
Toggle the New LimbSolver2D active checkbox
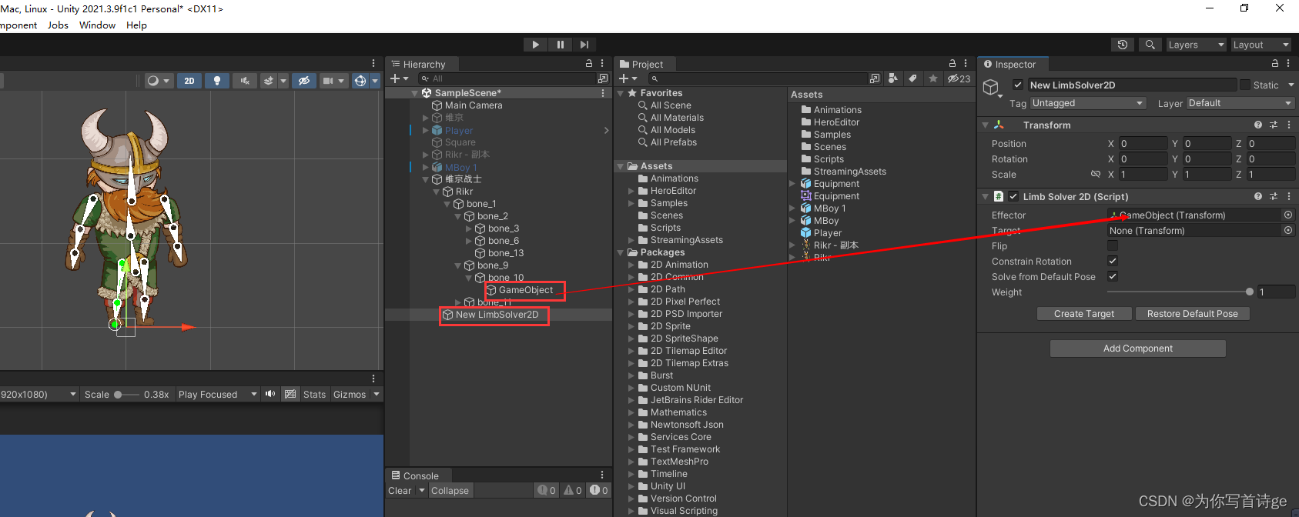coord(1018,85)
